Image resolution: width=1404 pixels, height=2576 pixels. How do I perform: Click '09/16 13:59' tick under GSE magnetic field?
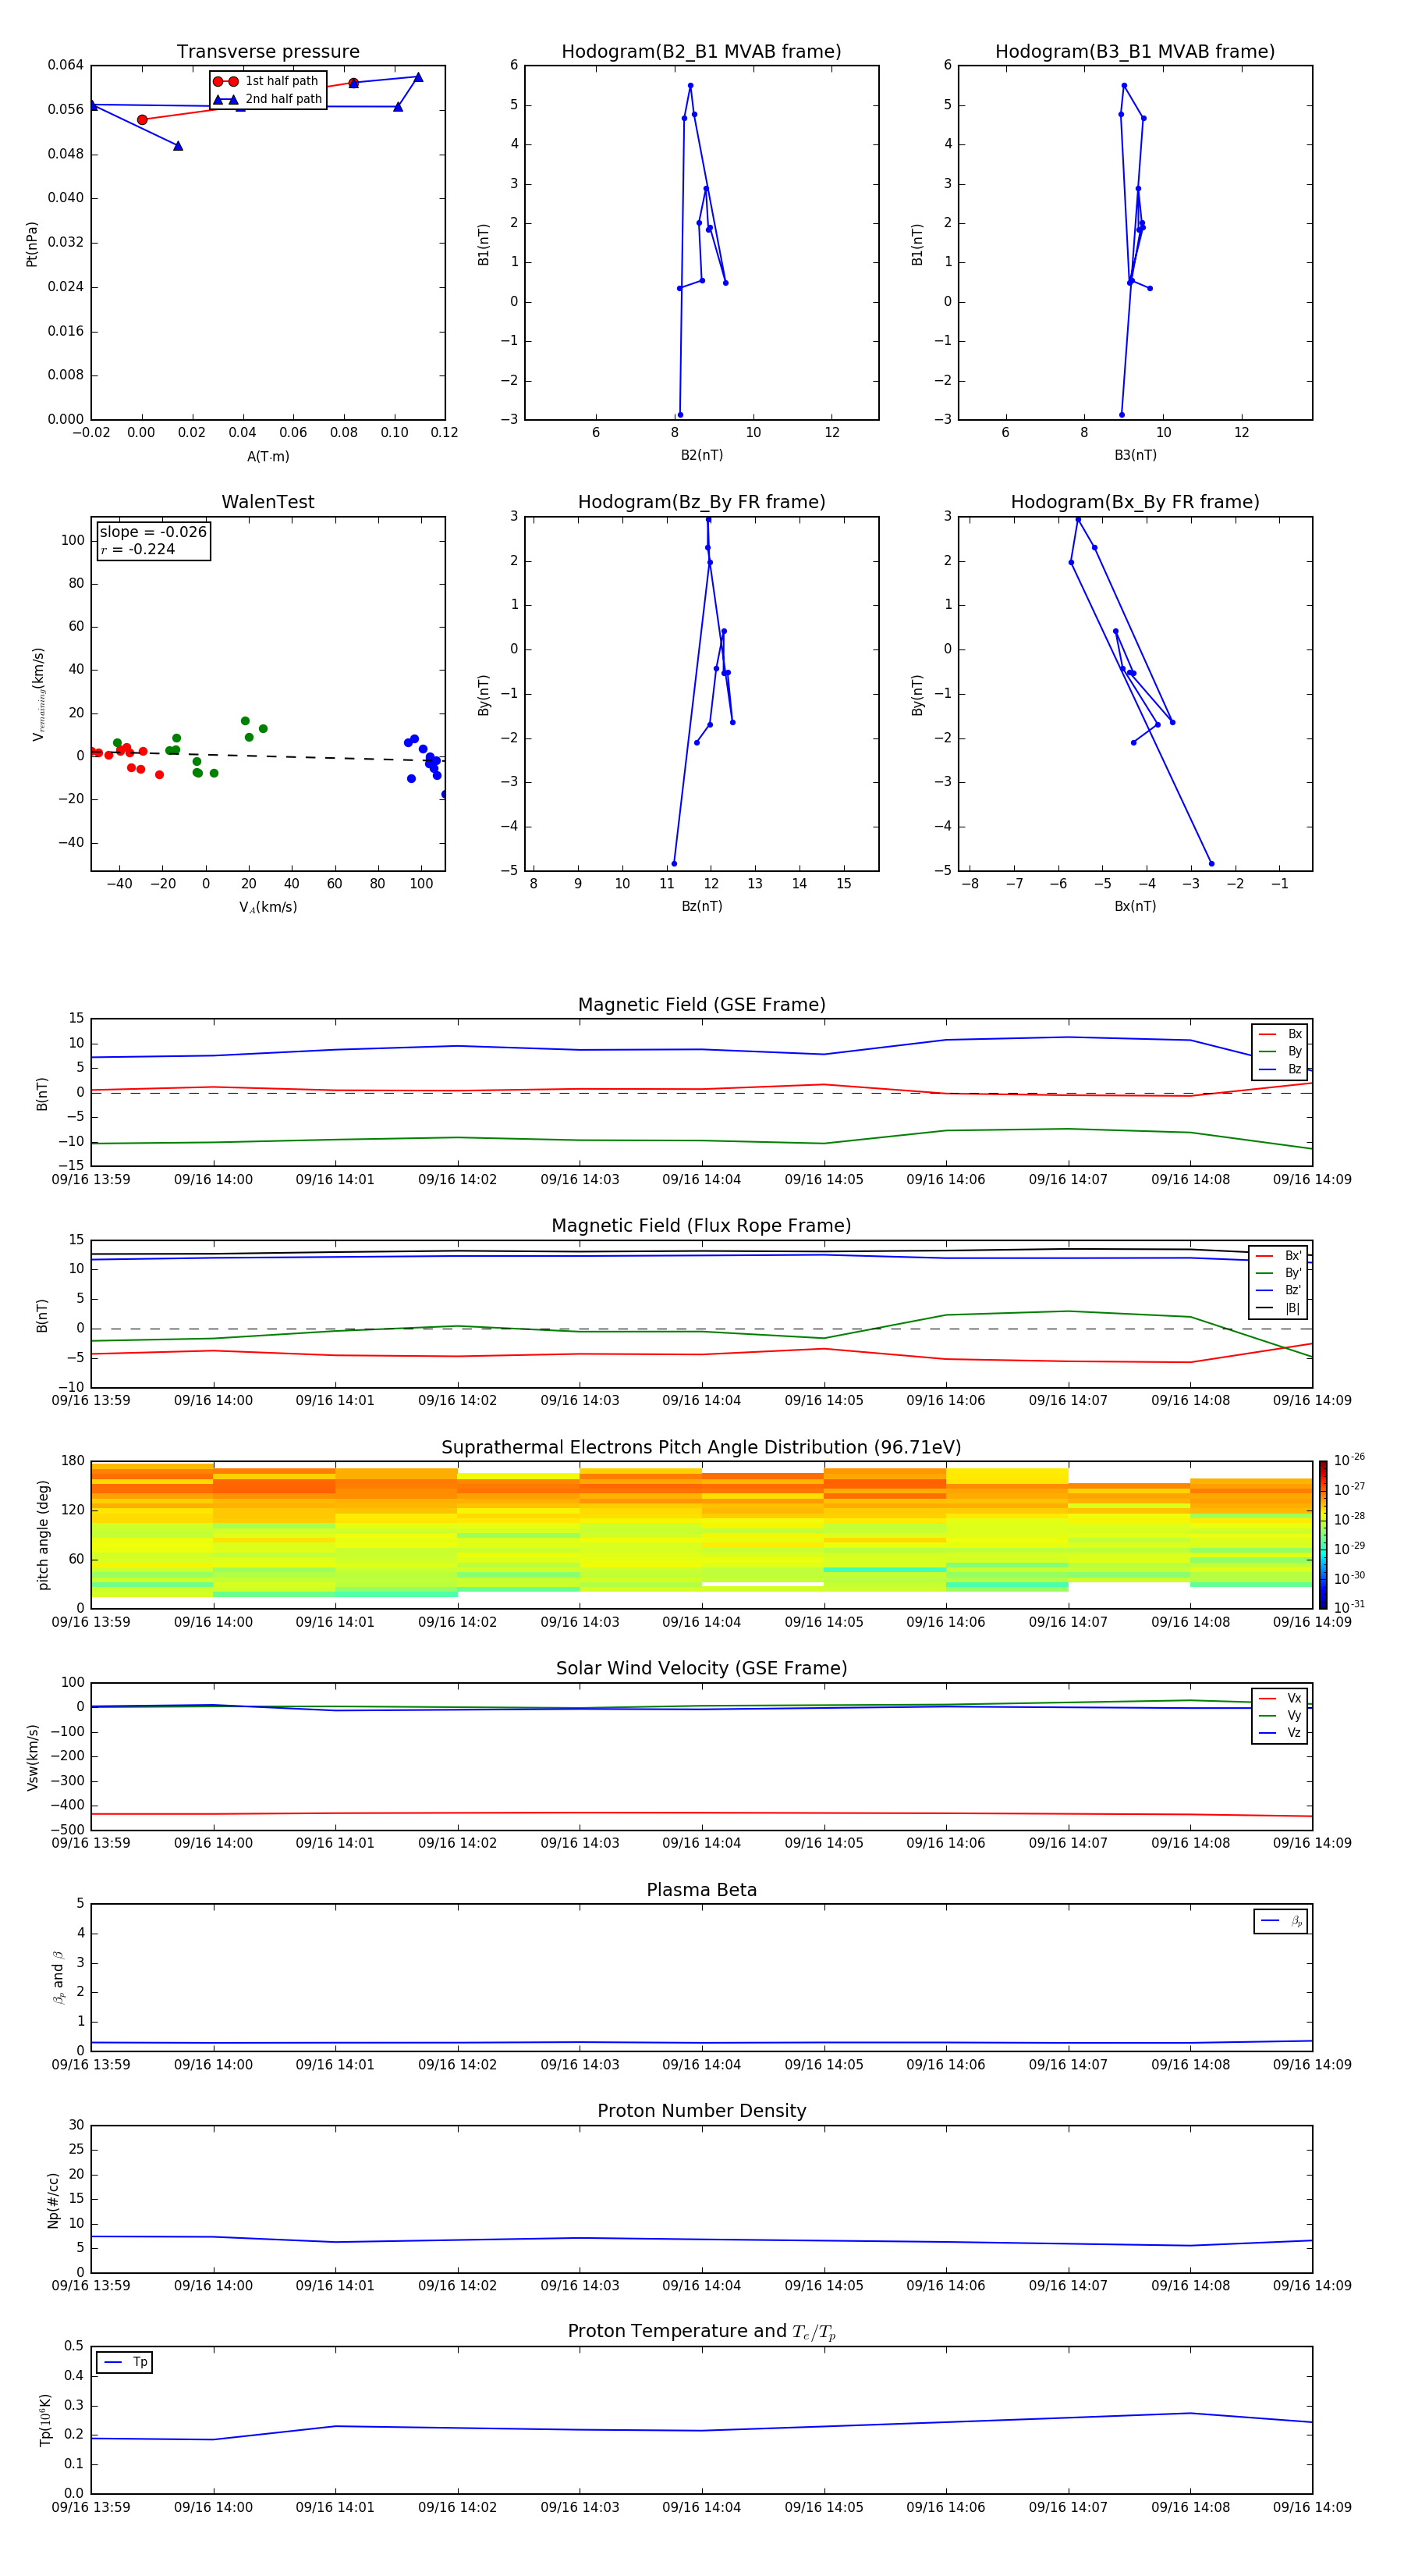tap(91, 1179)
